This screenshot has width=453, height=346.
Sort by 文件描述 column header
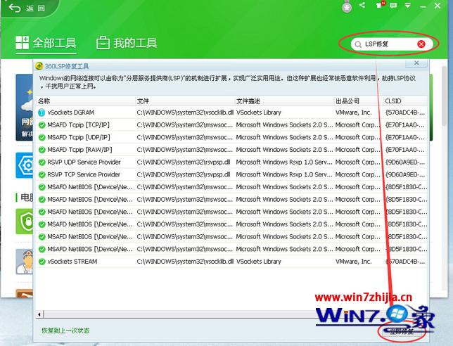pyautogui.click(x=284, y=101)
